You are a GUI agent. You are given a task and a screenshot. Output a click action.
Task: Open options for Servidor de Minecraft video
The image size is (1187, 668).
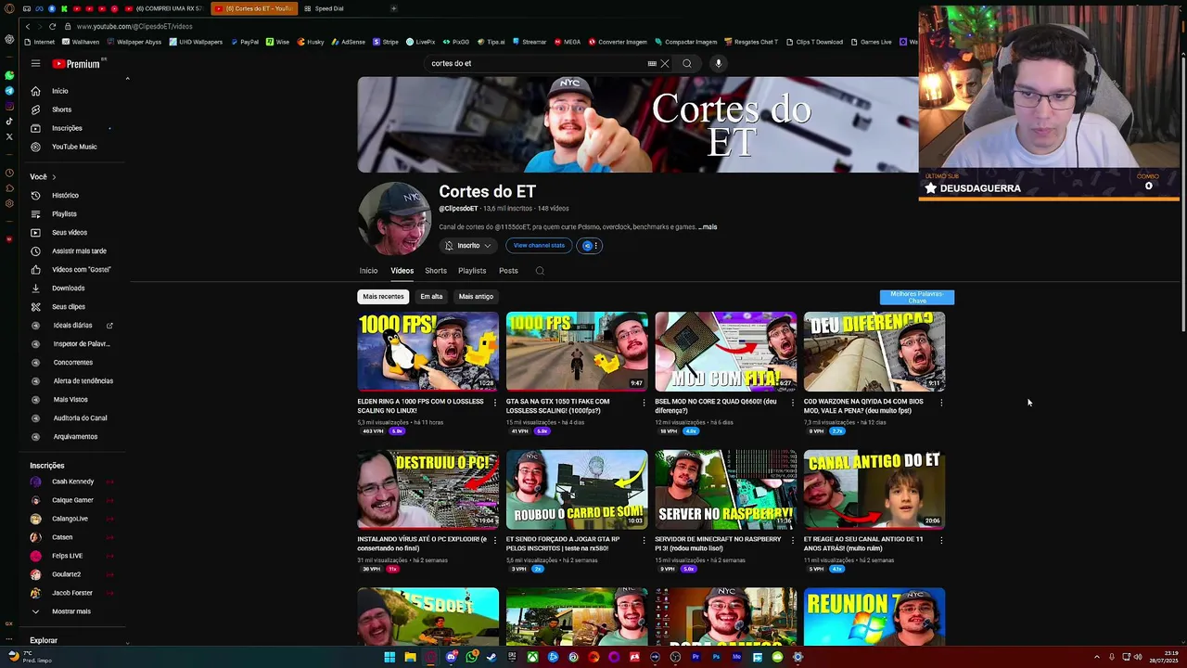click(793, 540)
